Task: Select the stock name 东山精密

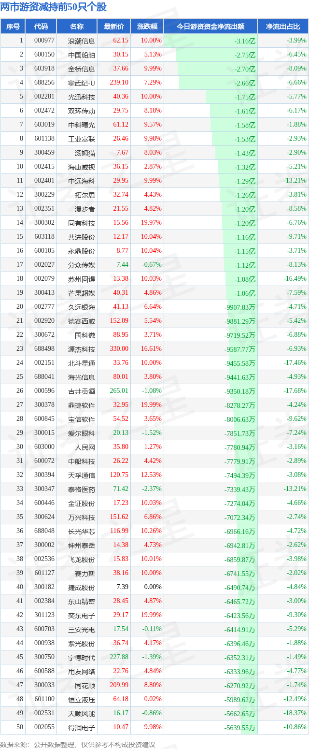Action: tap(82, 602)
